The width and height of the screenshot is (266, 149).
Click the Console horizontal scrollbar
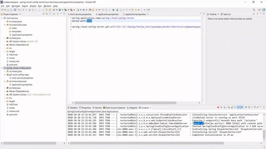pyautogui.click(x=147, y=143)
